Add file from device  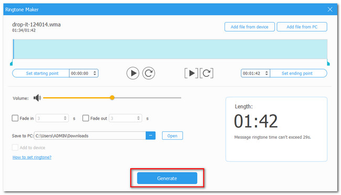point(249,27)
